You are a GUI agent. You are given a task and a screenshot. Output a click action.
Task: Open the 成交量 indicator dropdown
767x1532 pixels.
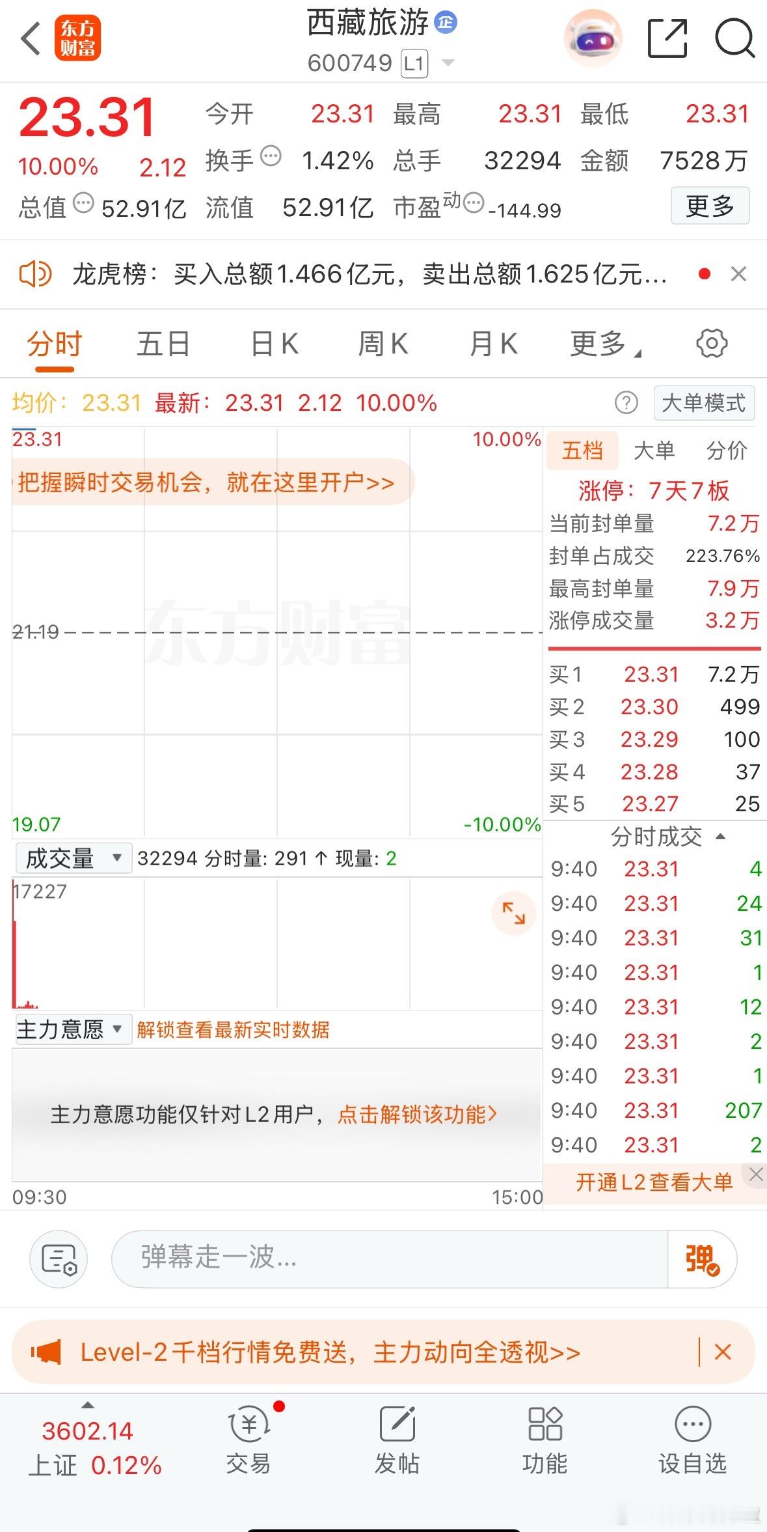pyautogui.click(x=74, y=858)
